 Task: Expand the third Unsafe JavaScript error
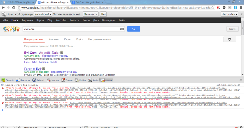pyautogui.click(x=5, y=102)
